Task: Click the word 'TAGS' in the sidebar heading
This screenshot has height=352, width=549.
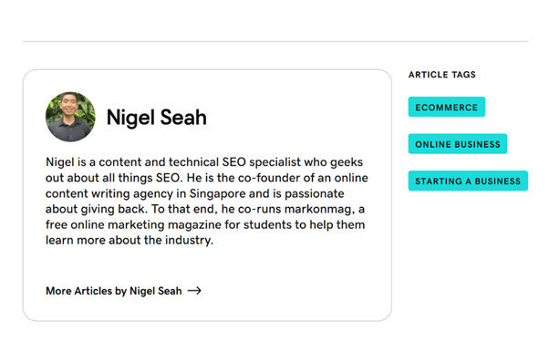Action: tap(463, 75)
